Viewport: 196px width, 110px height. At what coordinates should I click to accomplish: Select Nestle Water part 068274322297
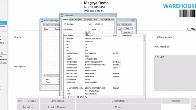click(104, 73)
